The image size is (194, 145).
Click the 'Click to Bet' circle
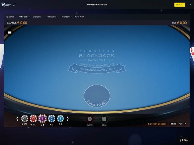coord(97,96)
